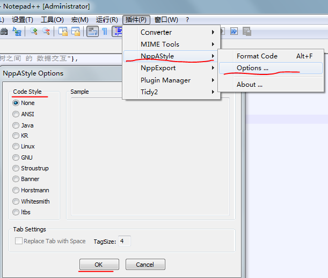Image resolution: width=328 pixels, height=278 pixels.
Task: Click the Find binoculars toolbar icon
Action: (x=4, y=32)
